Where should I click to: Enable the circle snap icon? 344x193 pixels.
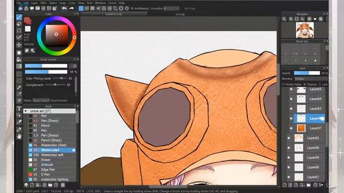tap(110, 9)
